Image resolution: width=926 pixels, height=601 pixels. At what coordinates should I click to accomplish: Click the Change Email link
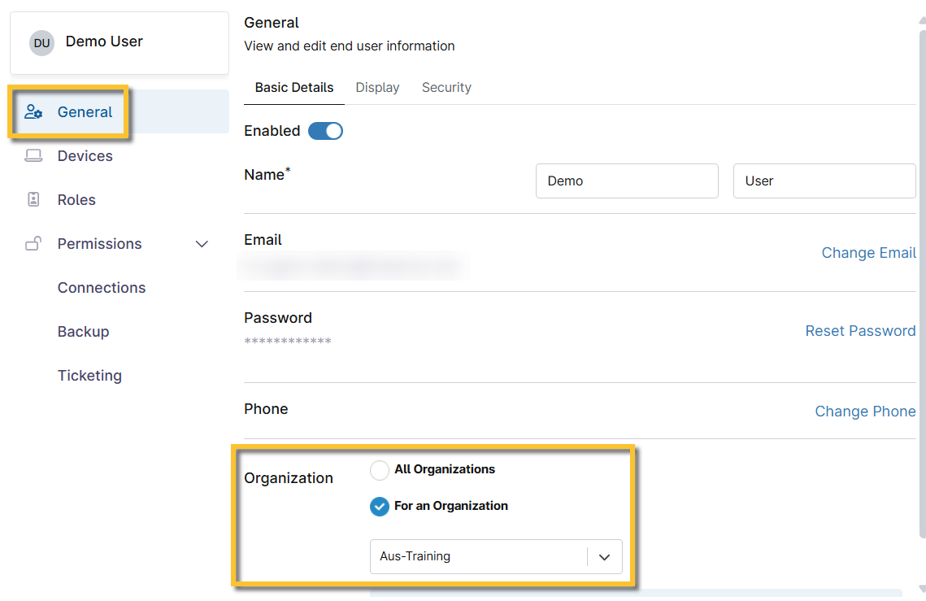868,253
